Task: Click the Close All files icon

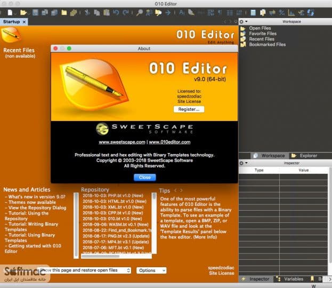Action: pos(74,12)
